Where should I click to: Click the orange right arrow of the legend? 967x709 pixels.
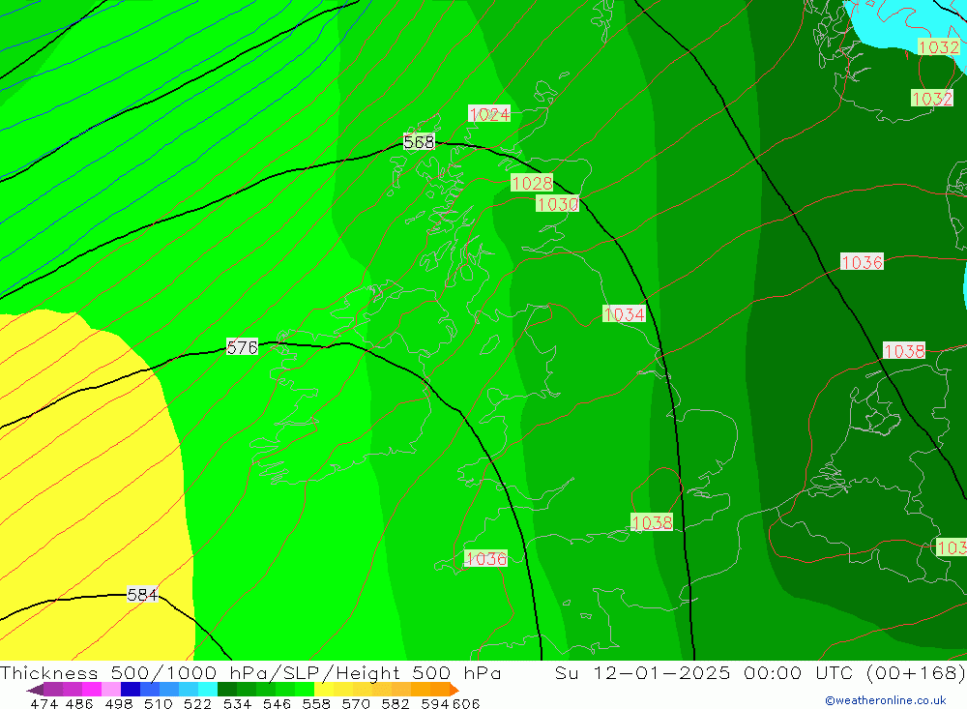[452, 690]
